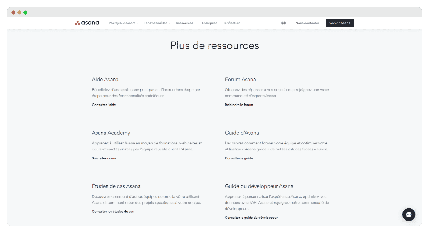Expand the Pourquoi Asana ? menu
429x233 pixels.
[x=123, y=23]
